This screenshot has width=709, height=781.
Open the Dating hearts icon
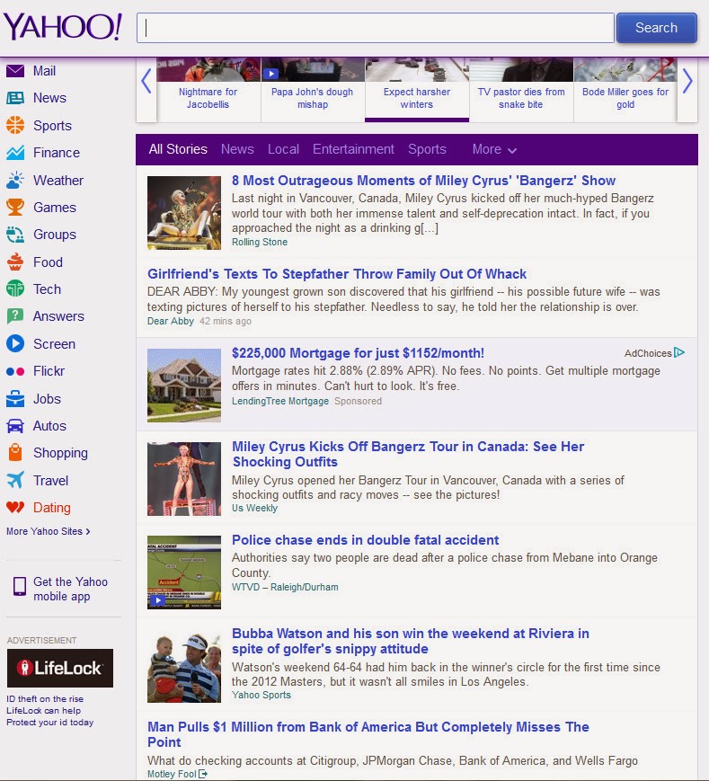pyautogui.click(x=15, y=508)
